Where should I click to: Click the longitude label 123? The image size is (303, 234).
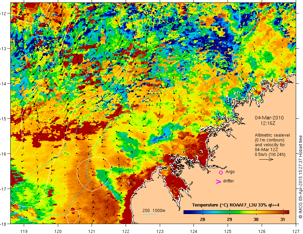pos(160,231)
